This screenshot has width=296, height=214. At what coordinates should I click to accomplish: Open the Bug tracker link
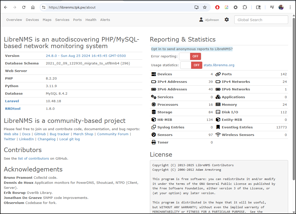point(59,134)
